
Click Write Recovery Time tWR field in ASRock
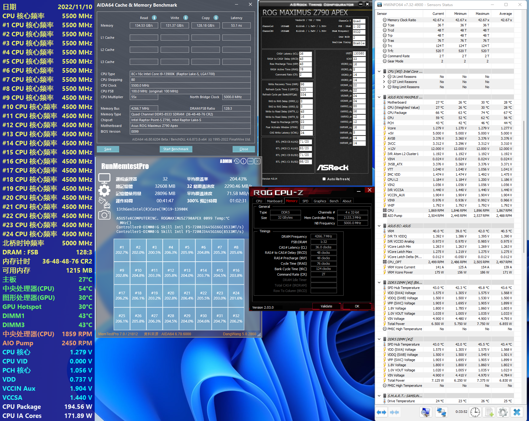pos(306,84)
